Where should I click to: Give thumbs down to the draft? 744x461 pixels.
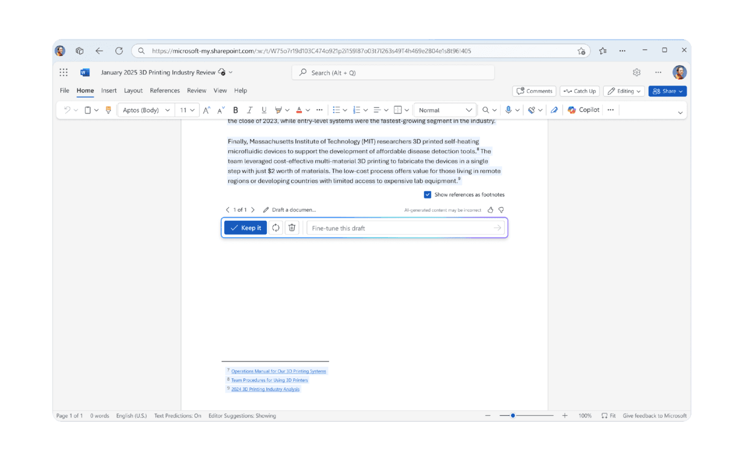tap(501, 210)
